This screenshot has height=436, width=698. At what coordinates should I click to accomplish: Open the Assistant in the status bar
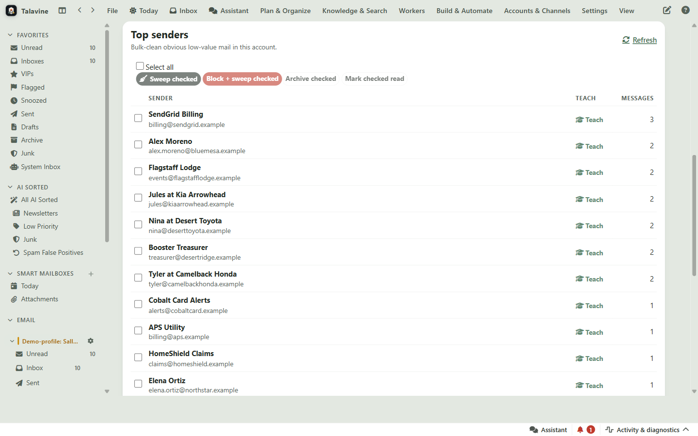(548, 430)
